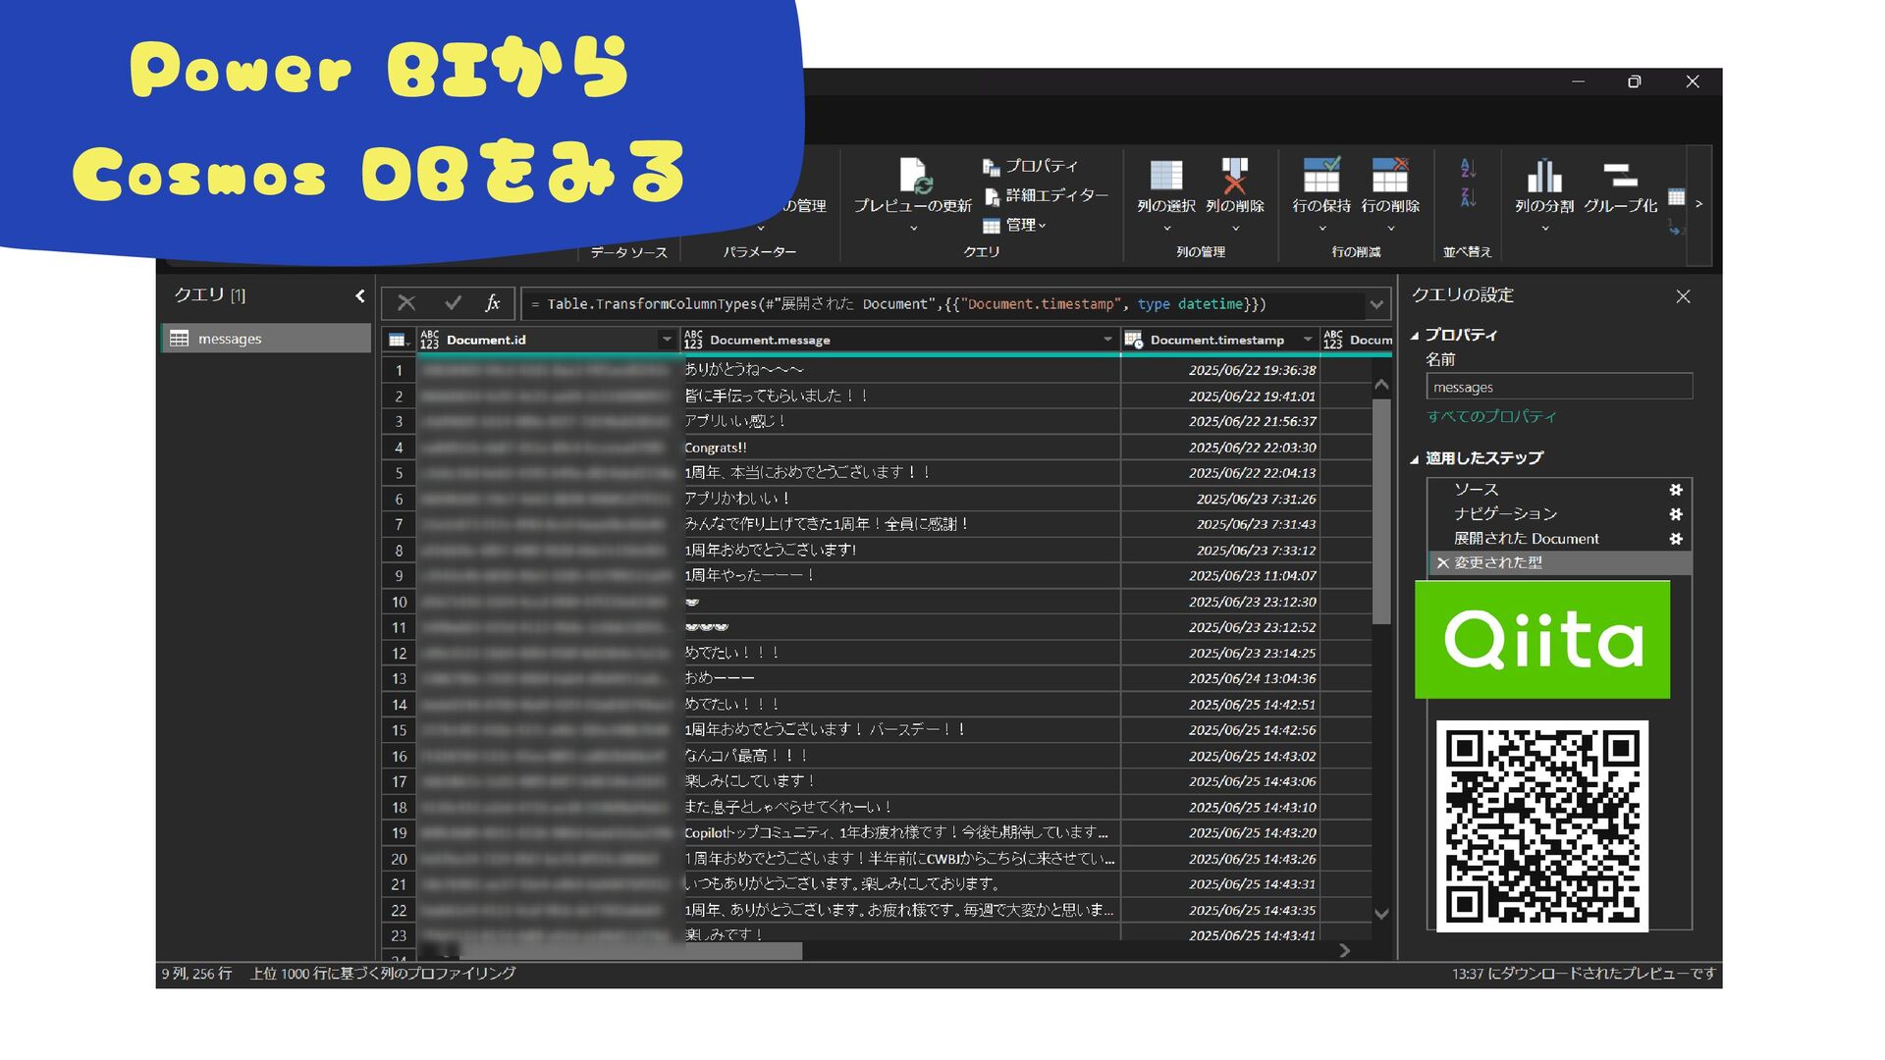Collapse the クエリ pane with the chevron
This screenshot has width=1885, height=1060.
click(359, 295)
